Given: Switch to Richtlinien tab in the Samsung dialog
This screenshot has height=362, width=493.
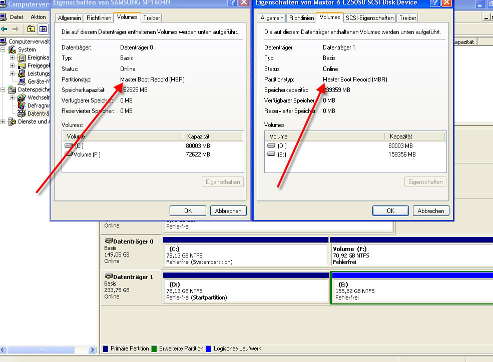Looking at the screenshot, I should (x=99, y=18).
